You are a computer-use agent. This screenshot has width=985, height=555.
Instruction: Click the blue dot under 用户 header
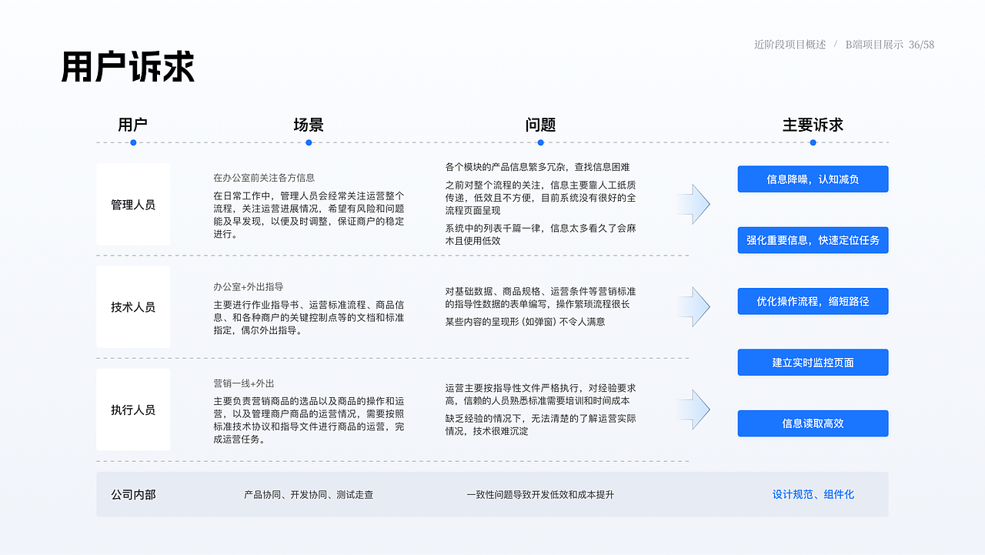coord(132,142)
